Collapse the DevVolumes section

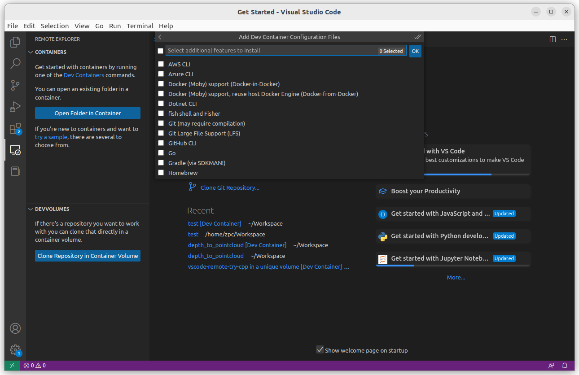click(31, 209)
